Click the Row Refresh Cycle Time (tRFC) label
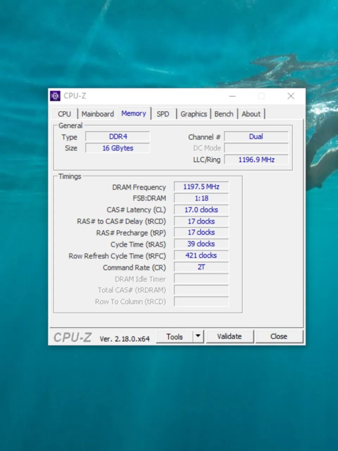 117,256
